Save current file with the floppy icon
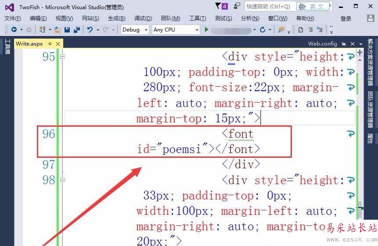 click(67, 30)
